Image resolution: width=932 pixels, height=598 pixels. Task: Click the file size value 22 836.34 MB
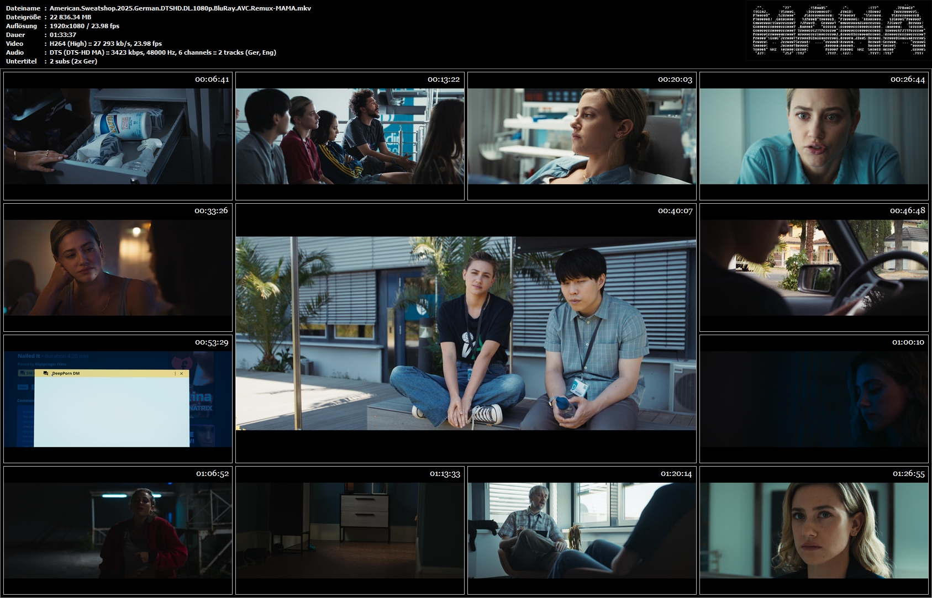tap(71, 17)
